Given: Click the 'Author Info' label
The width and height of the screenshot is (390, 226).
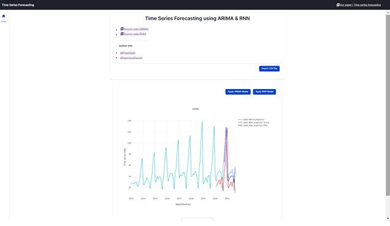Looking at the screenshot, I should click(x=126, y=46).
